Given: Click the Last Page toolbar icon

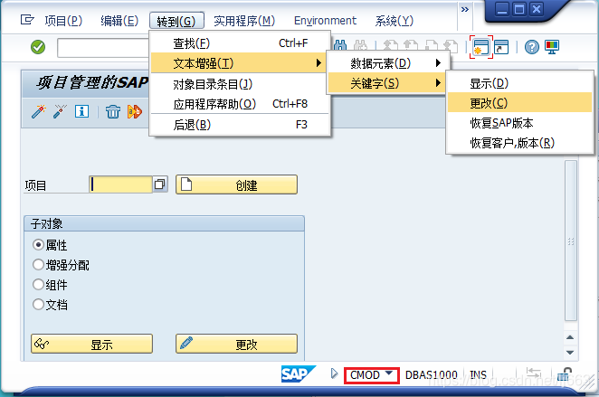Looking at the screenshot, I should pyautogui.click(x=452, y=46).
